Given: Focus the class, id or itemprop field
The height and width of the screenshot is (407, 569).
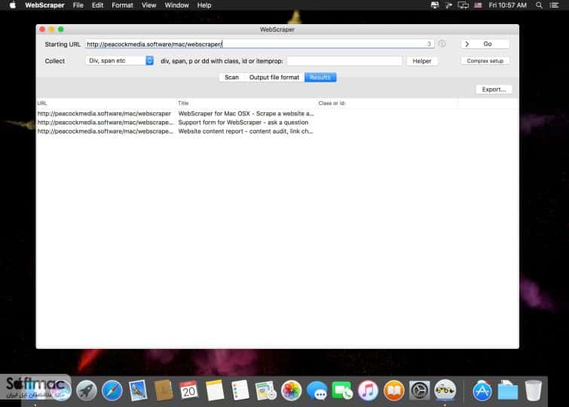Looking at the screenshot, I should (344, 61).
